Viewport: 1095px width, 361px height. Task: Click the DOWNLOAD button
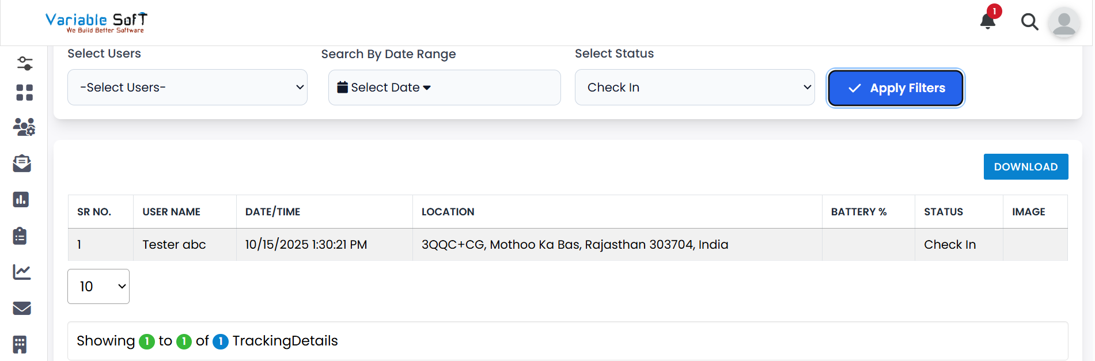pyautogui.click(x=1025, y=167)
